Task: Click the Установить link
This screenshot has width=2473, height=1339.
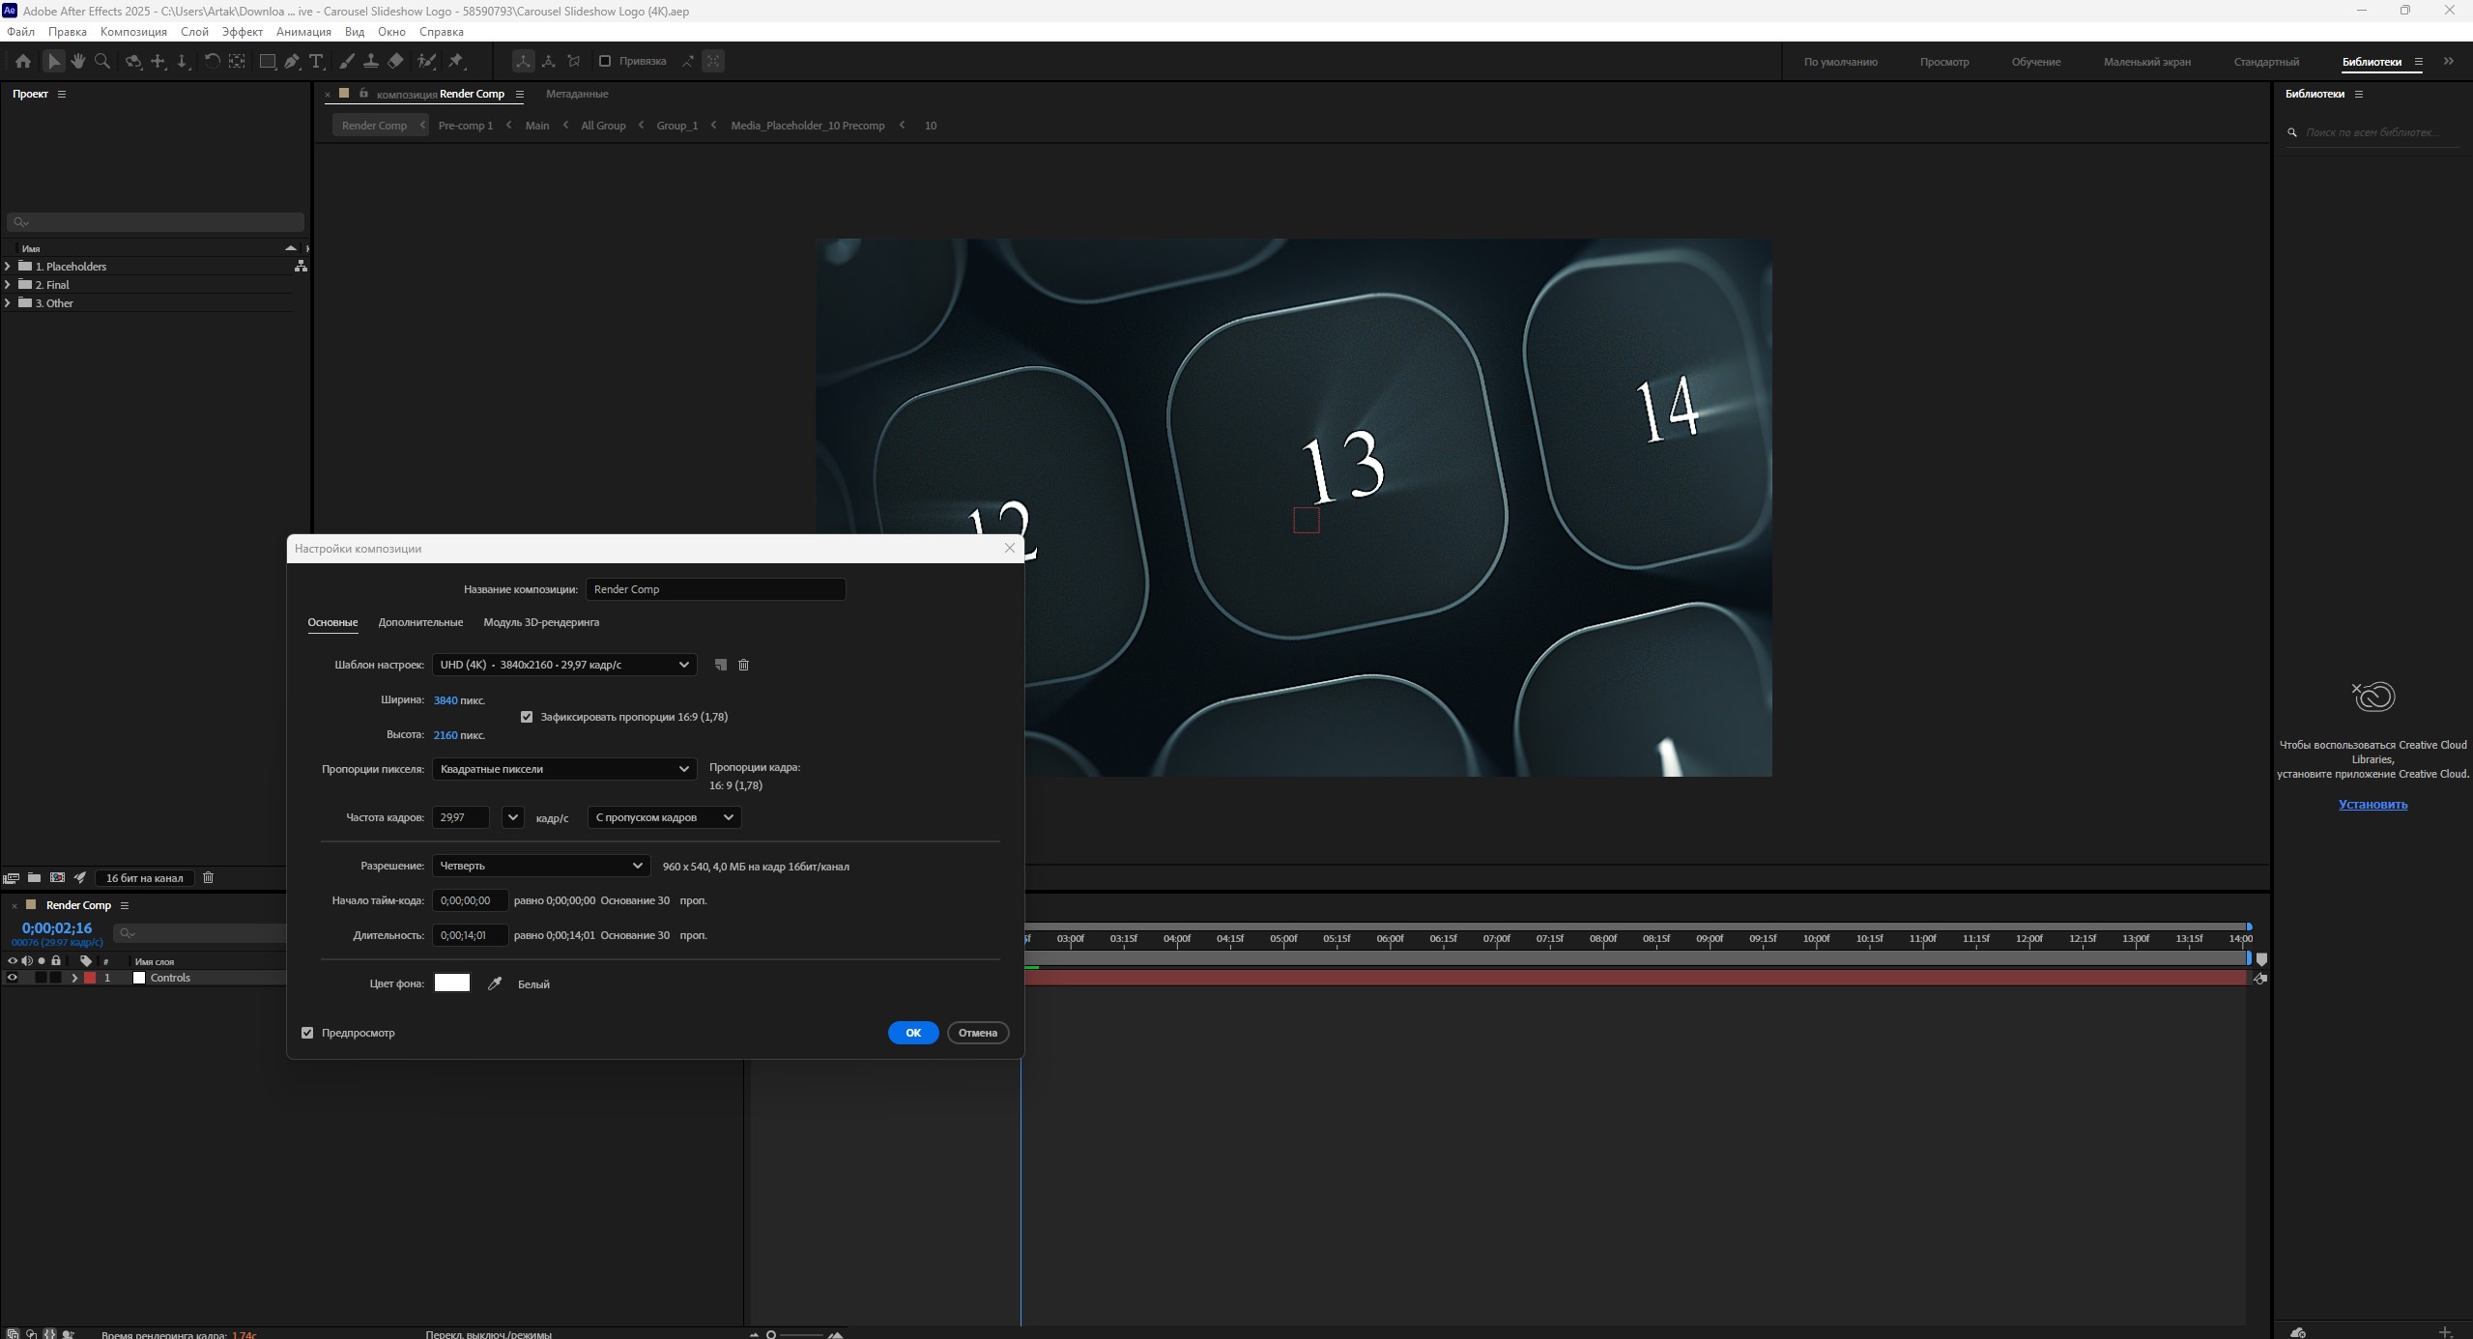Action: [x=2372, y=804]
